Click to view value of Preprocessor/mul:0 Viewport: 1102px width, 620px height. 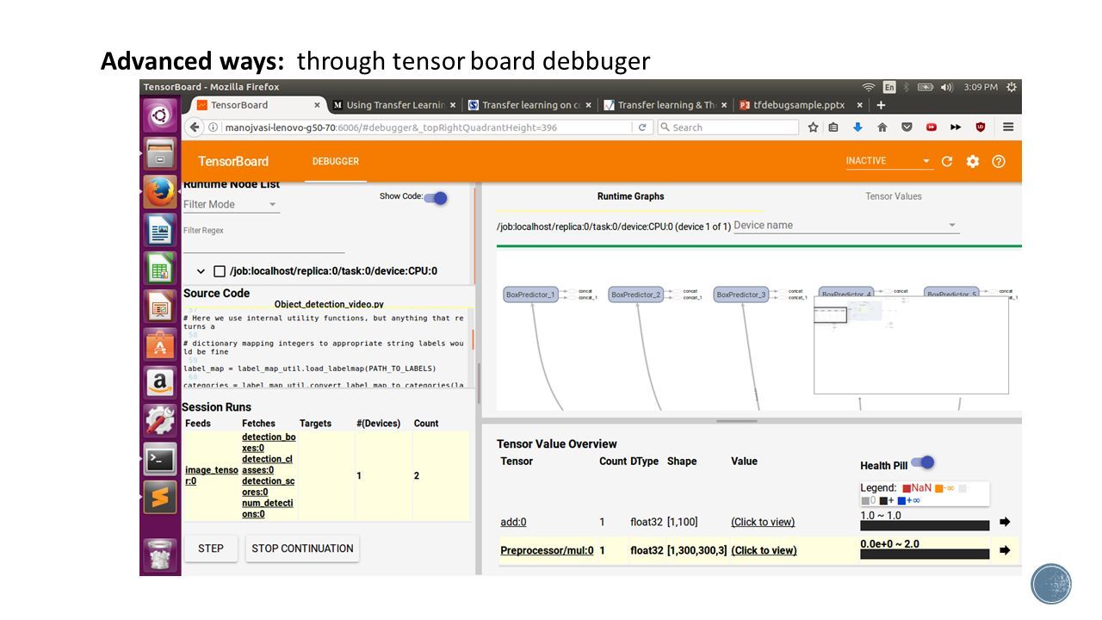764,550
